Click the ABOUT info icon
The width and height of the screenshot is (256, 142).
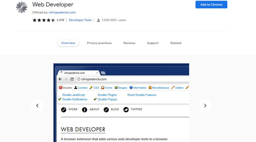pos(85,110)
